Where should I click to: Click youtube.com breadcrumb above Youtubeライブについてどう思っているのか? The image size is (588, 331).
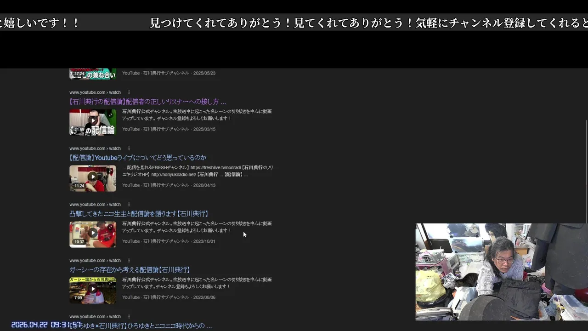pos(95,148)
